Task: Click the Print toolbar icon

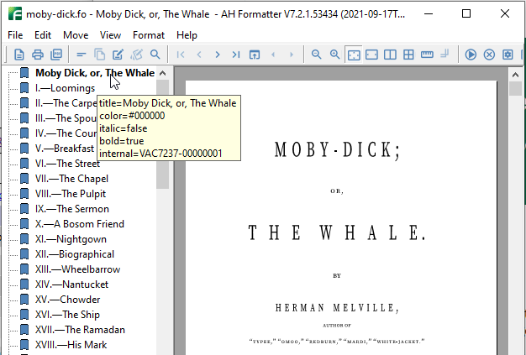Action: click(38, 55)
